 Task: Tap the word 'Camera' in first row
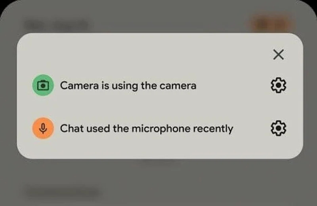coord(80,85)
